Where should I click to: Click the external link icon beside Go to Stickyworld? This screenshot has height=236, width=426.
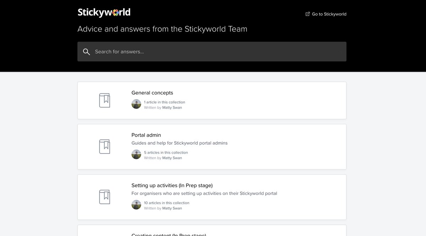[308, 14]
